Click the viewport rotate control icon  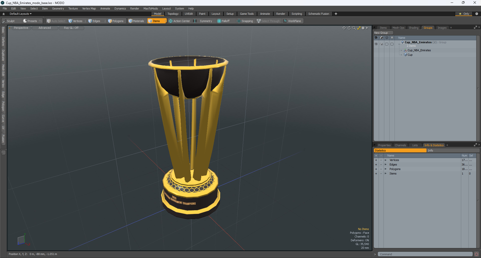click(349, 28)
